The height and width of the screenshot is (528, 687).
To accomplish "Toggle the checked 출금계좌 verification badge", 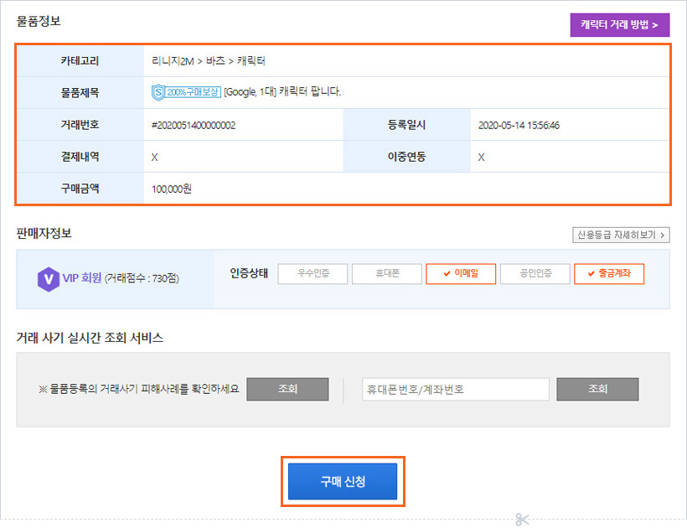I will [x=608, y=274].
